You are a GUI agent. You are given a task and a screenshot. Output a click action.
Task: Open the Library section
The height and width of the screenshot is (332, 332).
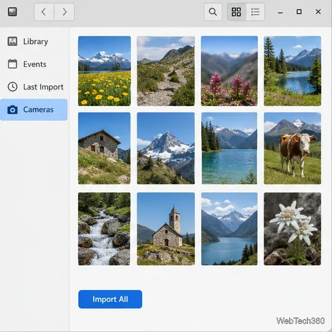(x=34, y=41)
